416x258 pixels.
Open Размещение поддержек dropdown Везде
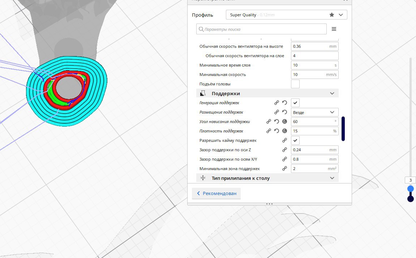314,112
